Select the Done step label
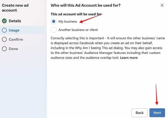 pos(13,49)
